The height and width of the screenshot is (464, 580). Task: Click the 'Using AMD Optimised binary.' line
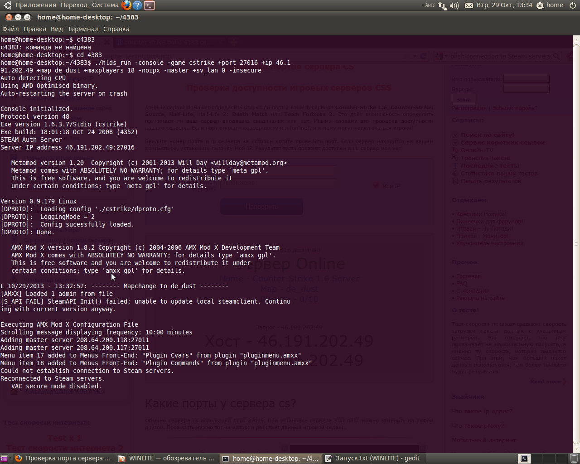click(49, 86)
